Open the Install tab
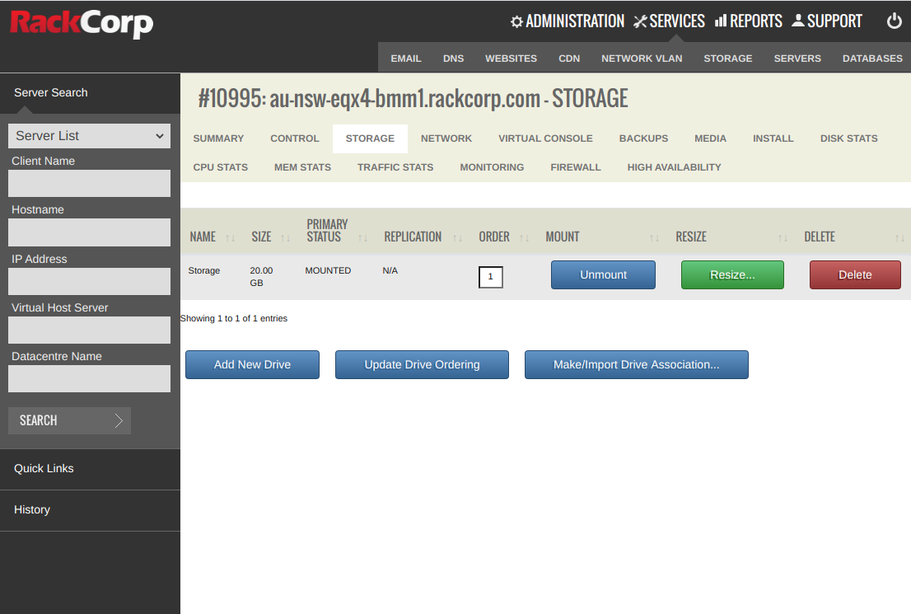Screen dimensions: 911x614 tap(773, 138)
